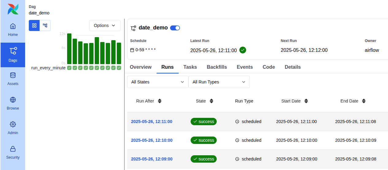Image resolution: width=388 pixels, height=170 pixels.
Task: Open the Assets section
Action: point(13,79)
